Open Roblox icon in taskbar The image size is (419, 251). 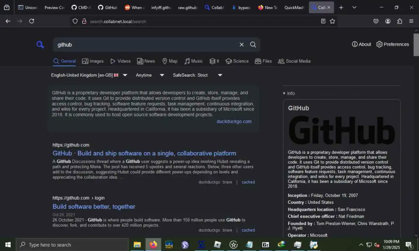tap(217, 244)
